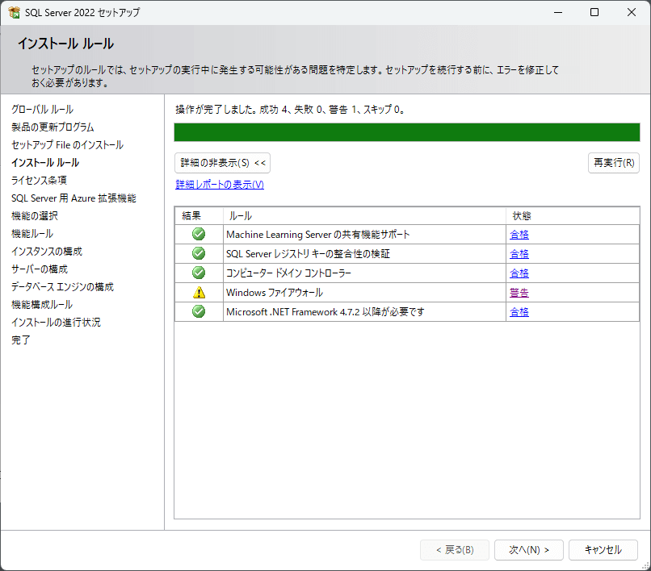Open 警告 link for Windows ファイアウォール
This screenshot has height=571, width=651.
tap(519, 293)
